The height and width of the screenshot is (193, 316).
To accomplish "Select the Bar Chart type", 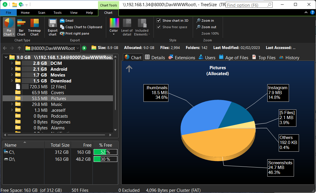I will 21,26.
